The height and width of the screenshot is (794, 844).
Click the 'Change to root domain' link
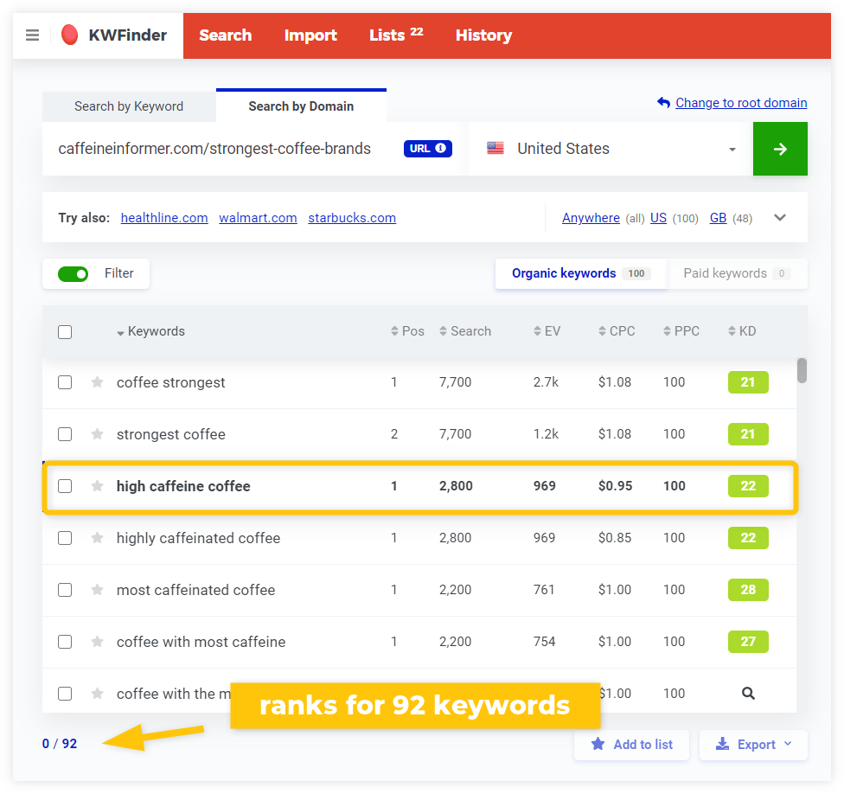740,103
